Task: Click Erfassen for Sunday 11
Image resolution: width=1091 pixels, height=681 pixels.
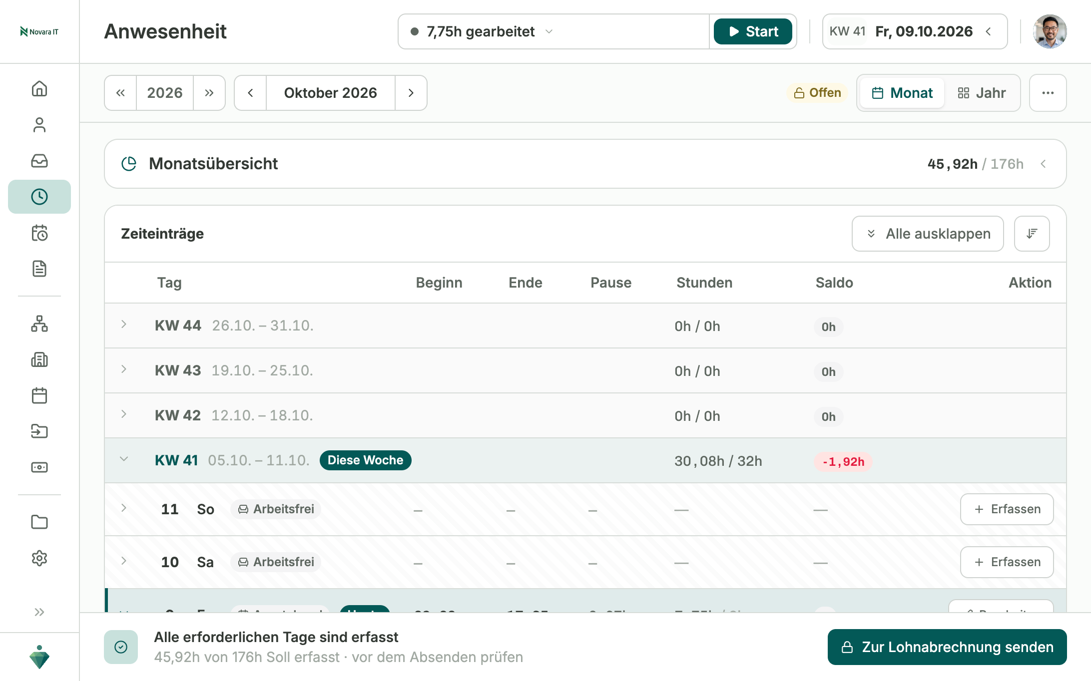Action: pyautogui.click(x=1007, y=509)
